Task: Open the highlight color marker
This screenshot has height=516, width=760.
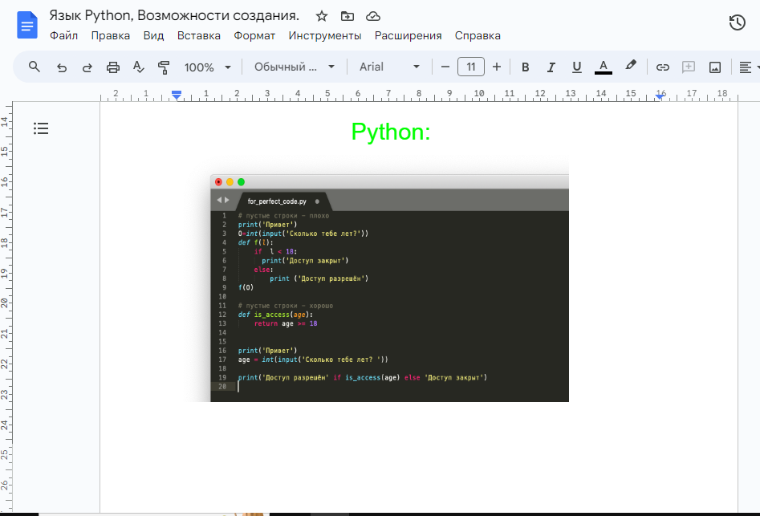Action: click(630, 66)
